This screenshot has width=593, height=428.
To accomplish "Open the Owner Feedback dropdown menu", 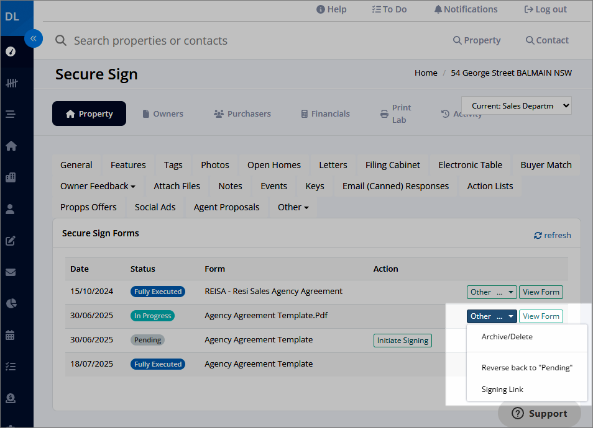I will 98,185.
